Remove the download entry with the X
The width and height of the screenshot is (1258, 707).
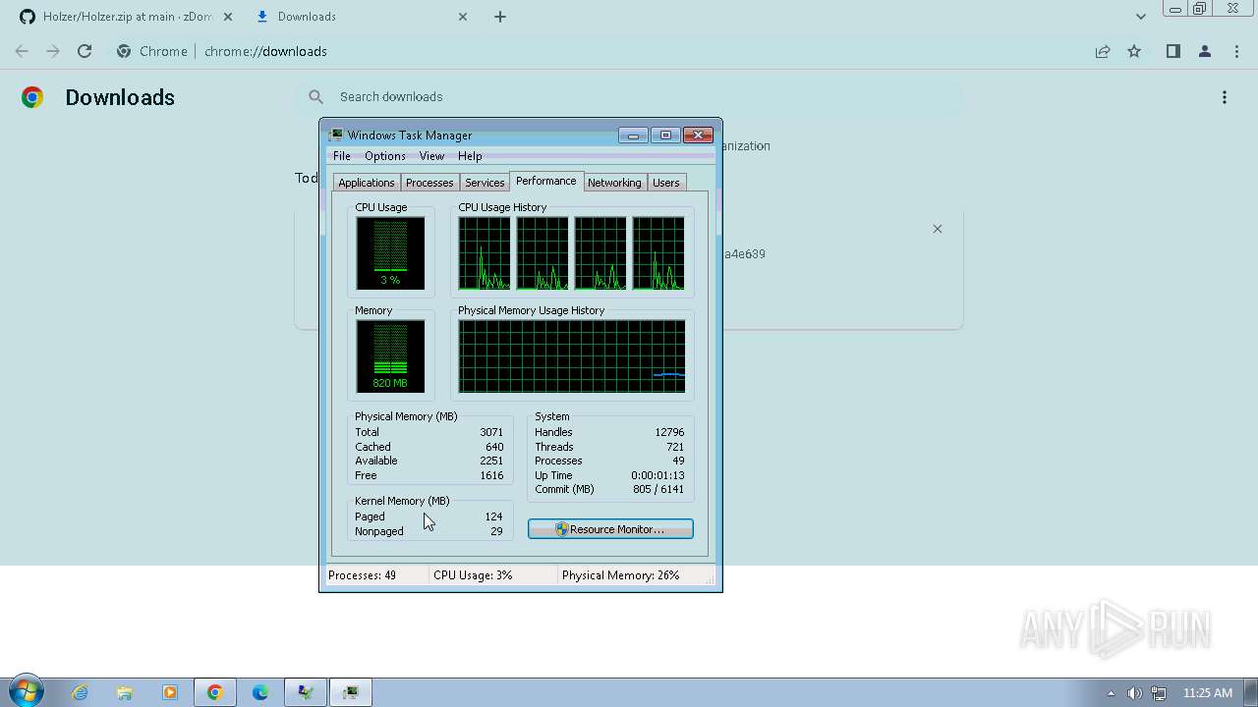(x=938, y=229)
